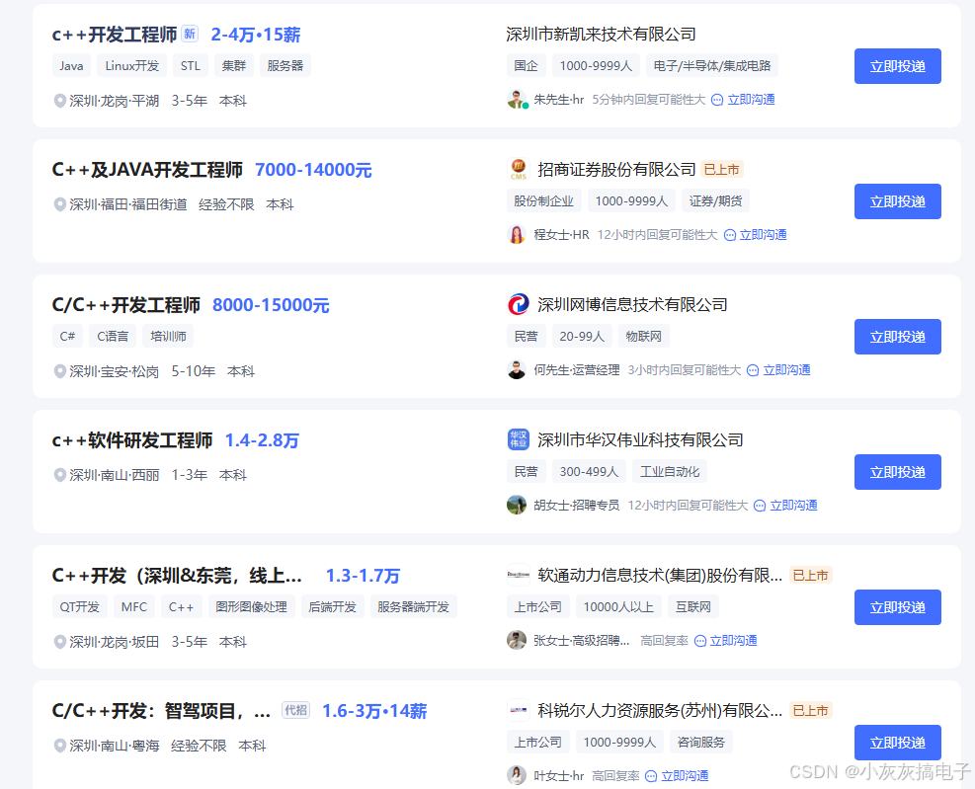Click the 已上市 badge on 招商证券
Viewport: 975px width, 789px height.
point(721,169)
